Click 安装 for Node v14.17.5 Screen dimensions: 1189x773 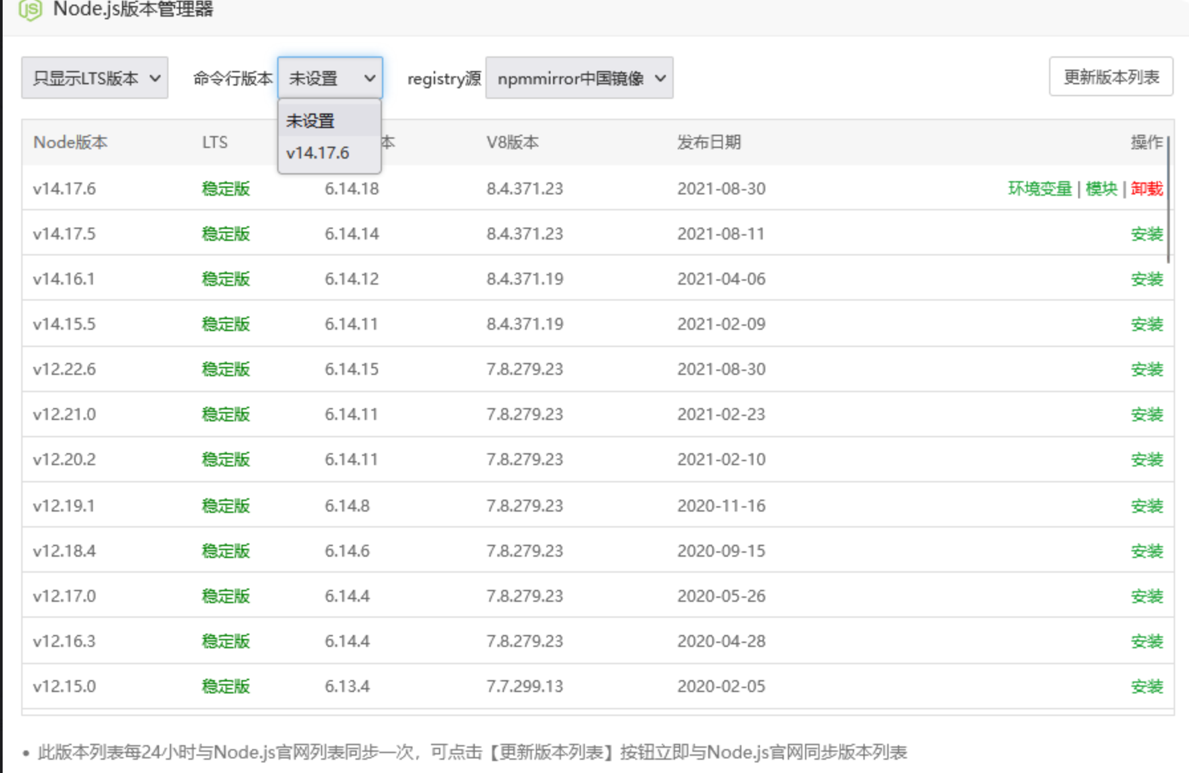point(1147,234)
